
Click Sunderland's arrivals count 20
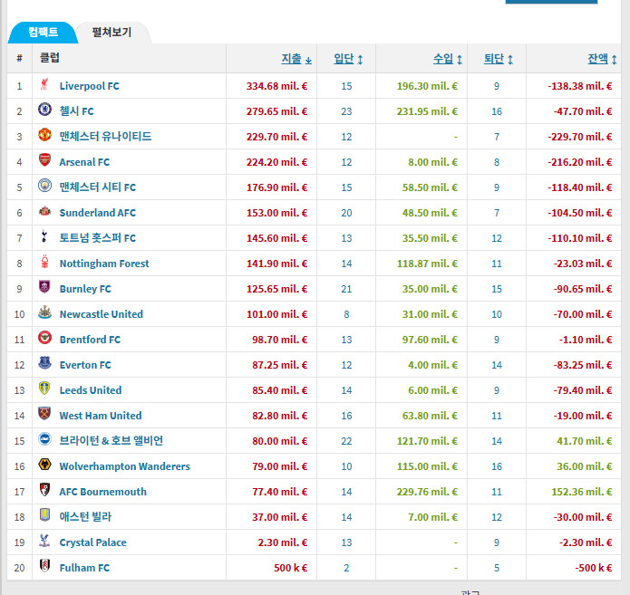(346, 213)
